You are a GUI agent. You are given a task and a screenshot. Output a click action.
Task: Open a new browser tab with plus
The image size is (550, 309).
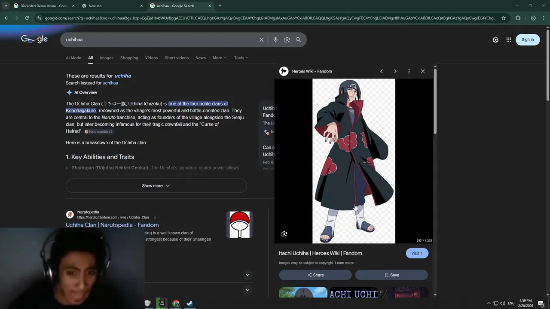(x=220, y=6)
